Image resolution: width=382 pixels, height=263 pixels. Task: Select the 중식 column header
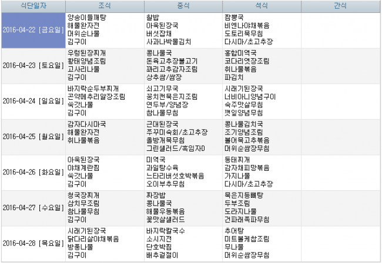point(183,6)
